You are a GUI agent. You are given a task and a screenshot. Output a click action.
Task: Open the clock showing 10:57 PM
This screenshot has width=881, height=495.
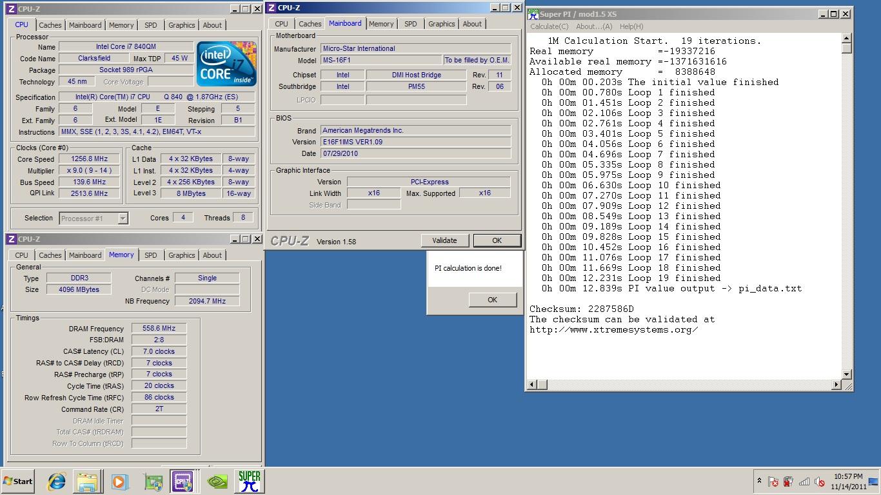coord(847,481)
